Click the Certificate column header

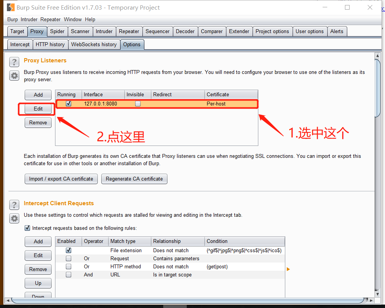(231, 95)
